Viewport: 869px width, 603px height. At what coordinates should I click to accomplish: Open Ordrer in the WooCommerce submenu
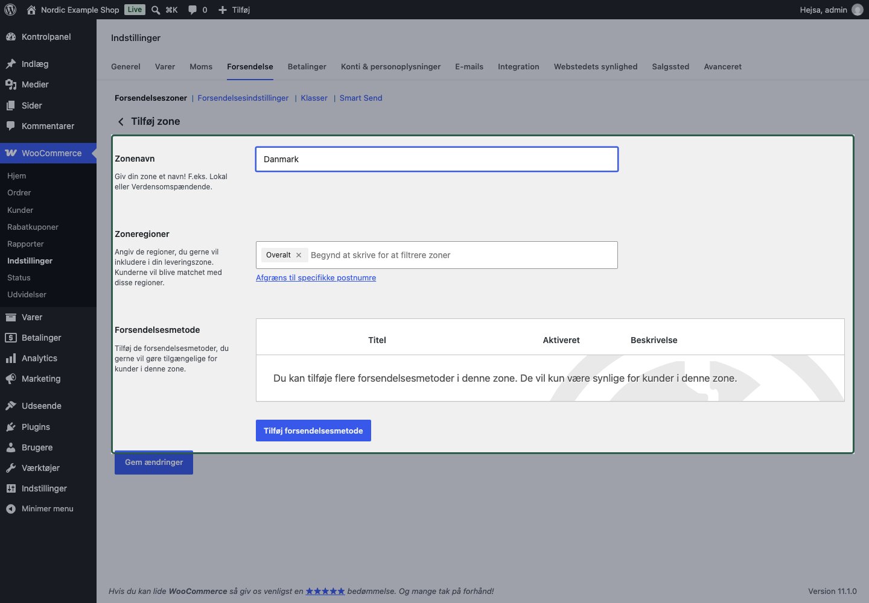(19, 193)
